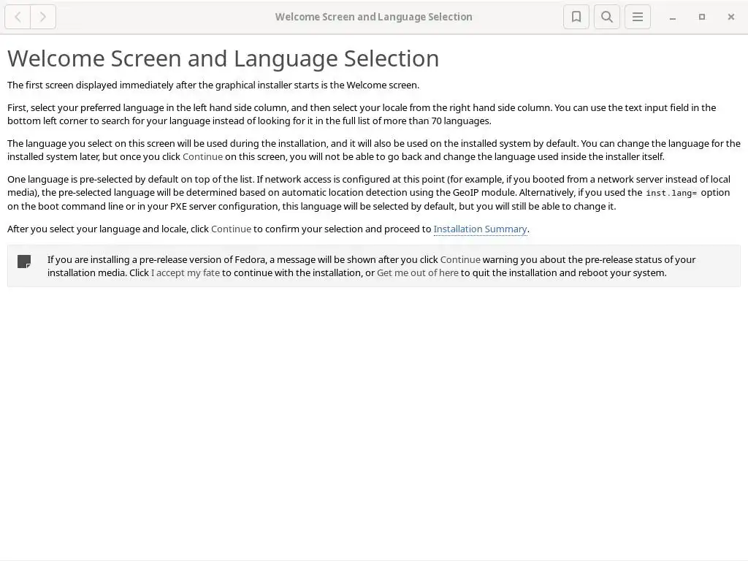Viewport: 748px width, 561px height.
Task: Click the inst.lang= code text
Action: coord(671,193)
